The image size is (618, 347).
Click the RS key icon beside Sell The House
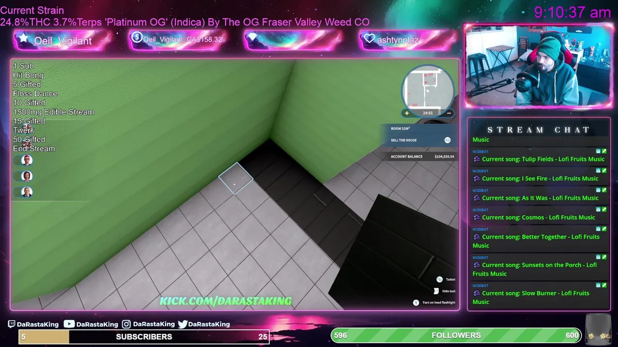(x=448, y=140)
